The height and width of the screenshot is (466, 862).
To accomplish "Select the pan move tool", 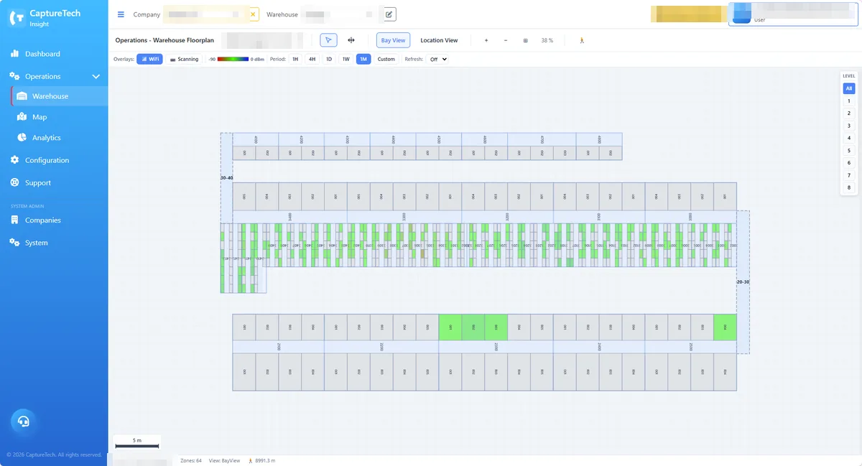I will click(351, 40).
